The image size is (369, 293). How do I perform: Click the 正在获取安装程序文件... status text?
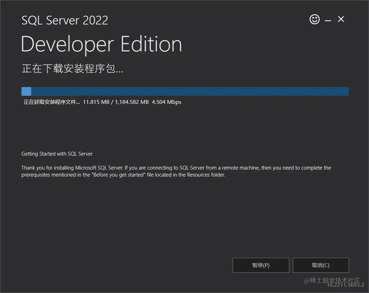coord(51,102)
